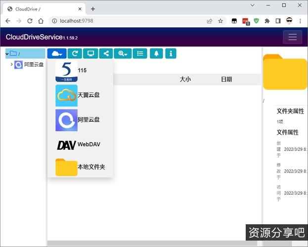This screenshot has width=308, height=247.
Task: Open the Chrome three-dot menu
Action: tap(300, 21)
